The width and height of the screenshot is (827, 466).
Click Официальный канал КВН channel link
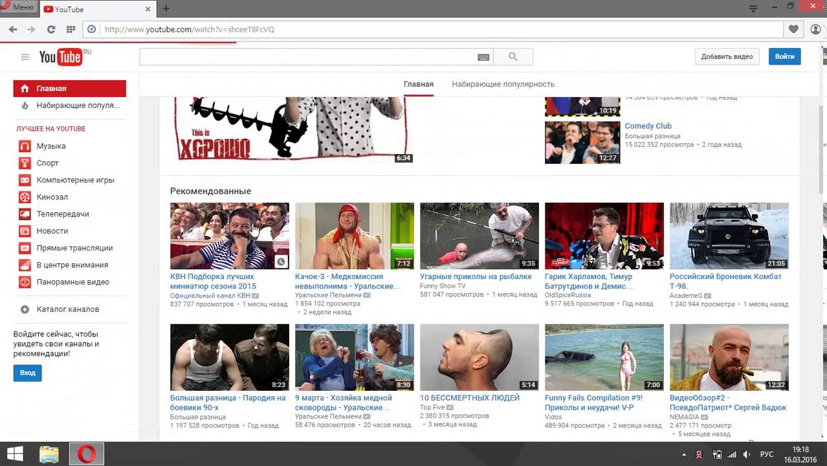(x=210, y=295)
